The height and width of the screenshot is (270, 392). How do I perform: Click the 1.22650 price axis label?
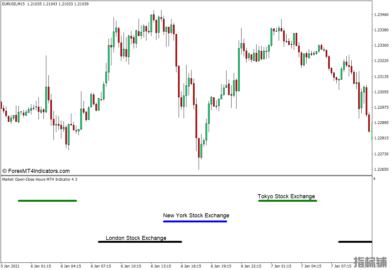(x=381, y=169)
